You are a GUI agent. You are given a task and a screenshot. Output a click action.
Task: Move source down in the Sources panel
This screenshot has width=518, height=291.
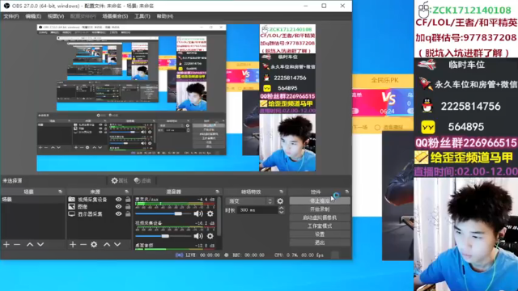click(x=117, y=244)
